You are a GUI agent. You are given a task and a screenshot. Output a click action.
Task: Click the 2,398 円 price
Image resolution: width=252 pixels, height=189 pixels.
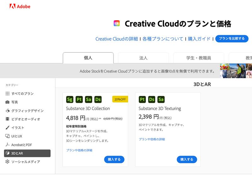coord(149,117)
